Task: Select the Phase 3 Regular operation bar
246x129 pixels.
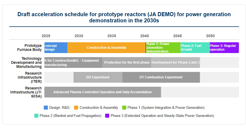Action: [224, 48]
